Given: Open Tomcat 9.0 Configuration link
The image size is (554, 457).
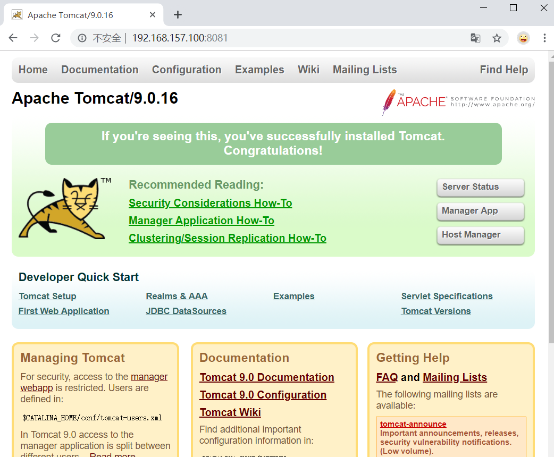Looking at the screenshot, I should (263, 395).
